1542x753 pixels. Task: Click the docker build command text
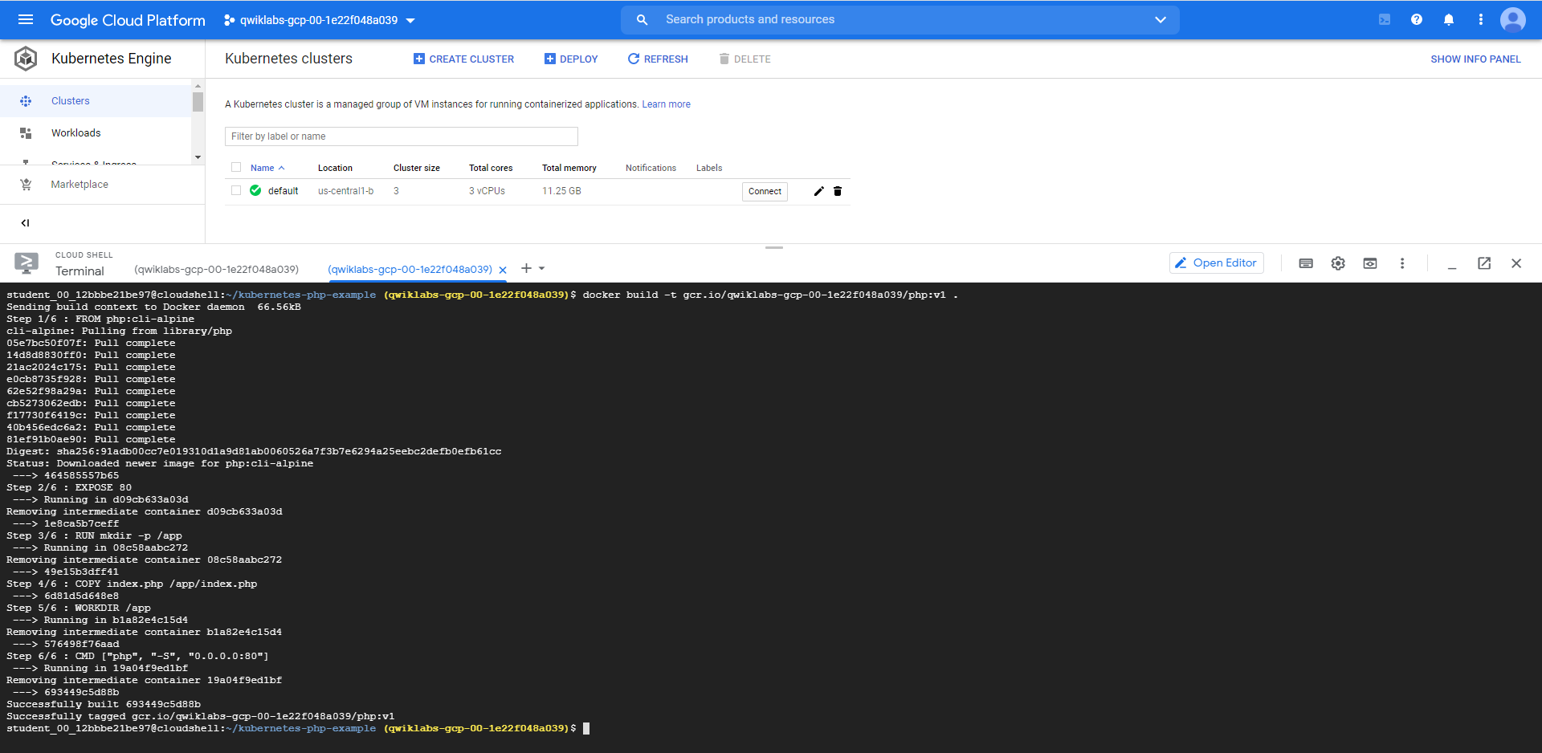coord(770,295)
